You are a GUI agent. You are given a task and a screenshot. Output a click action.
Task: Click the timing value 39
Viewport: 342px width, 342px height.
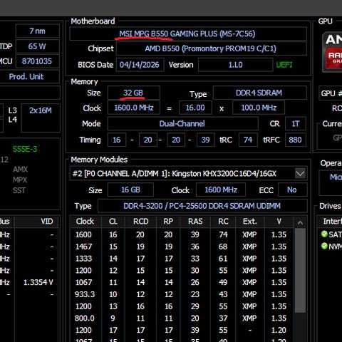coord(206,140)
